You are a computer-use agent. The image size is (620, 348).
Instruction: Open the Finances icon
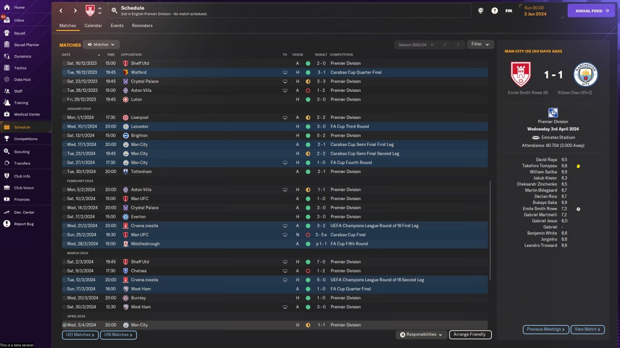pos(7,200)
